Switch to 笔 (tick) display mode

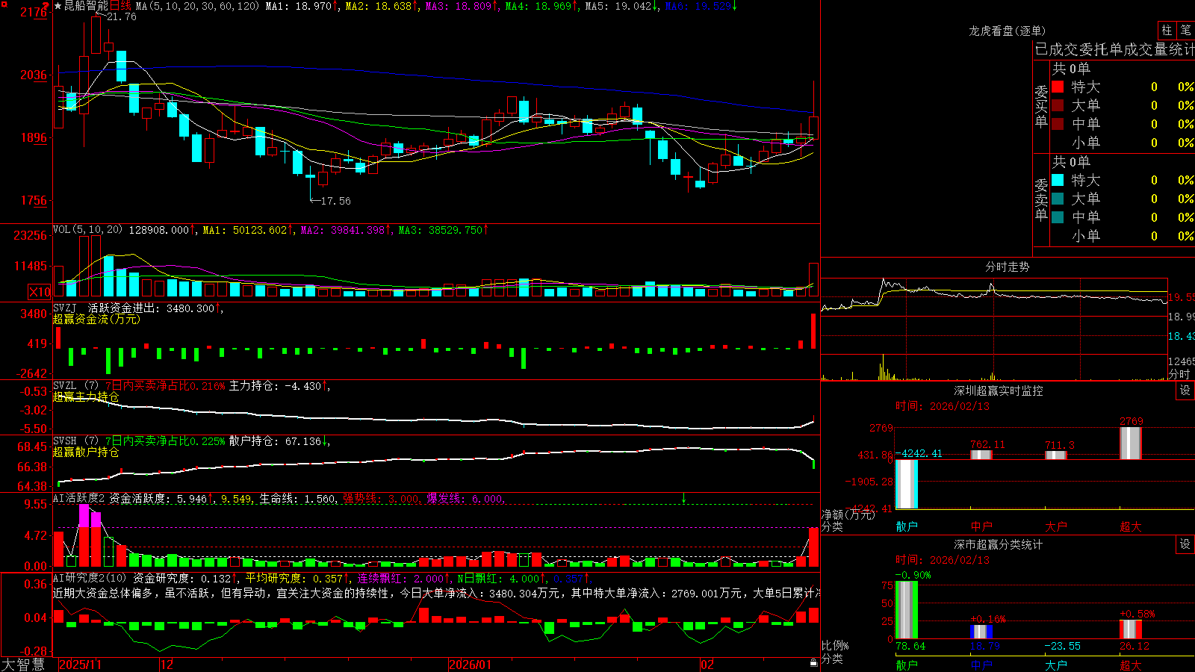[x=1186, y=30]
